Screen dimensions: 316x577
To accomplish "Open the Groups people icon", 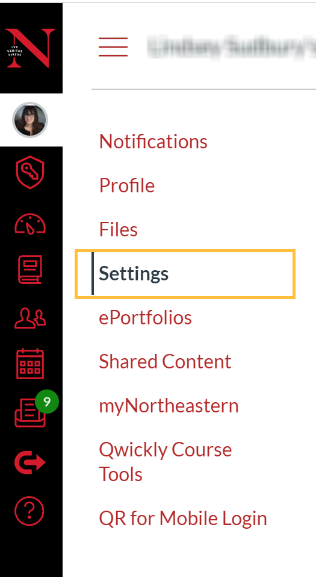I will coord(30,318).
